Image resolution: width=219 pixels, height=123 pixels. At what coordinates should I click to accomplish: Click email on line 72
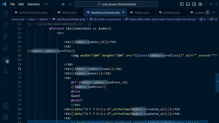[94, 73]
